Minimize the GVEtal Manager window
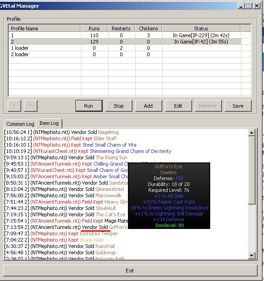Screen dimensions: 264x281 241,6
